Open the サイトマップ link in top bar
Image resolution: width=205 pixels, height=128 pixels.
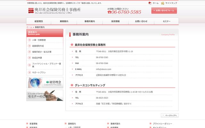(171, 3)
